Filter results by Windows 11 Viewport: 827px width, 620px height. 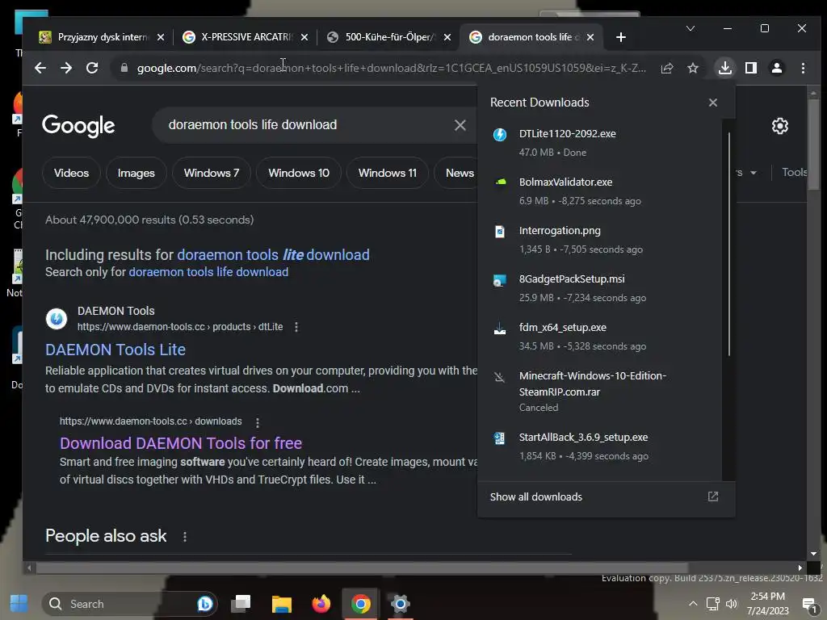click(387, 173)
